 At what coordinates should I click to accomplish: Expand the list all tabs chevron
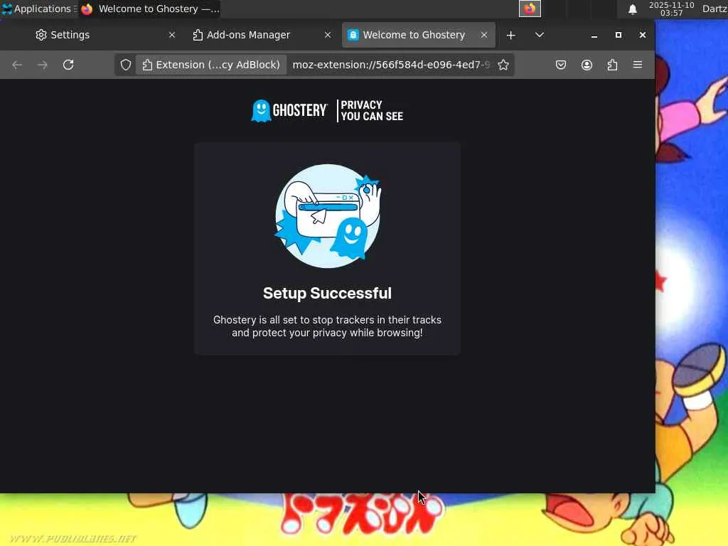pos(540,36)
